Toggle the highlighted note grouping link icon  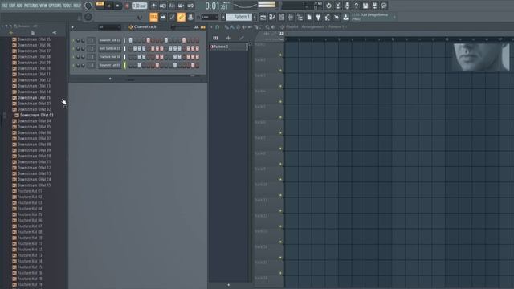click(x=182, y=17)
